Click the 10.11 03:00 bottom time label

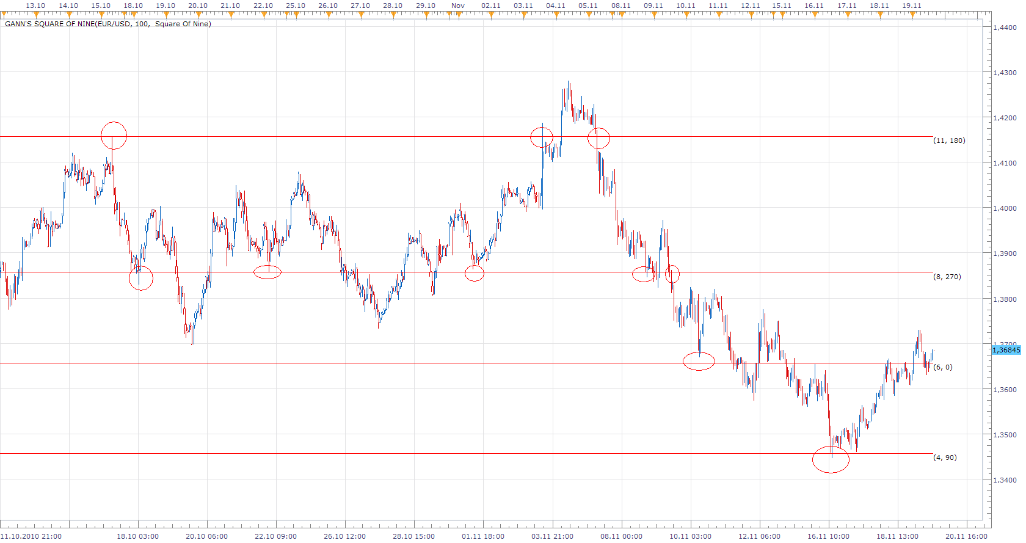click(x=691, y=536)
